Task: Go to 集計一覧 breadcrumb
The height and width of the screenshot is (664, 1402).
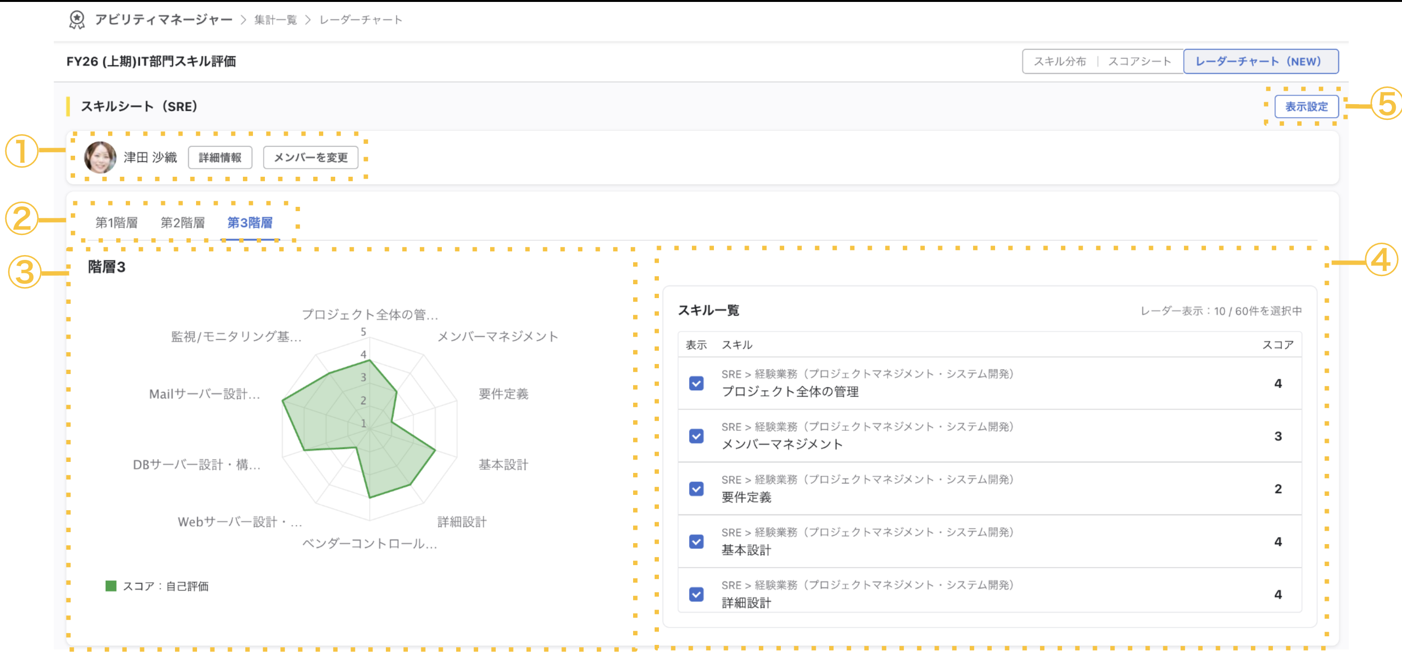Action: [x=275, y=20]
